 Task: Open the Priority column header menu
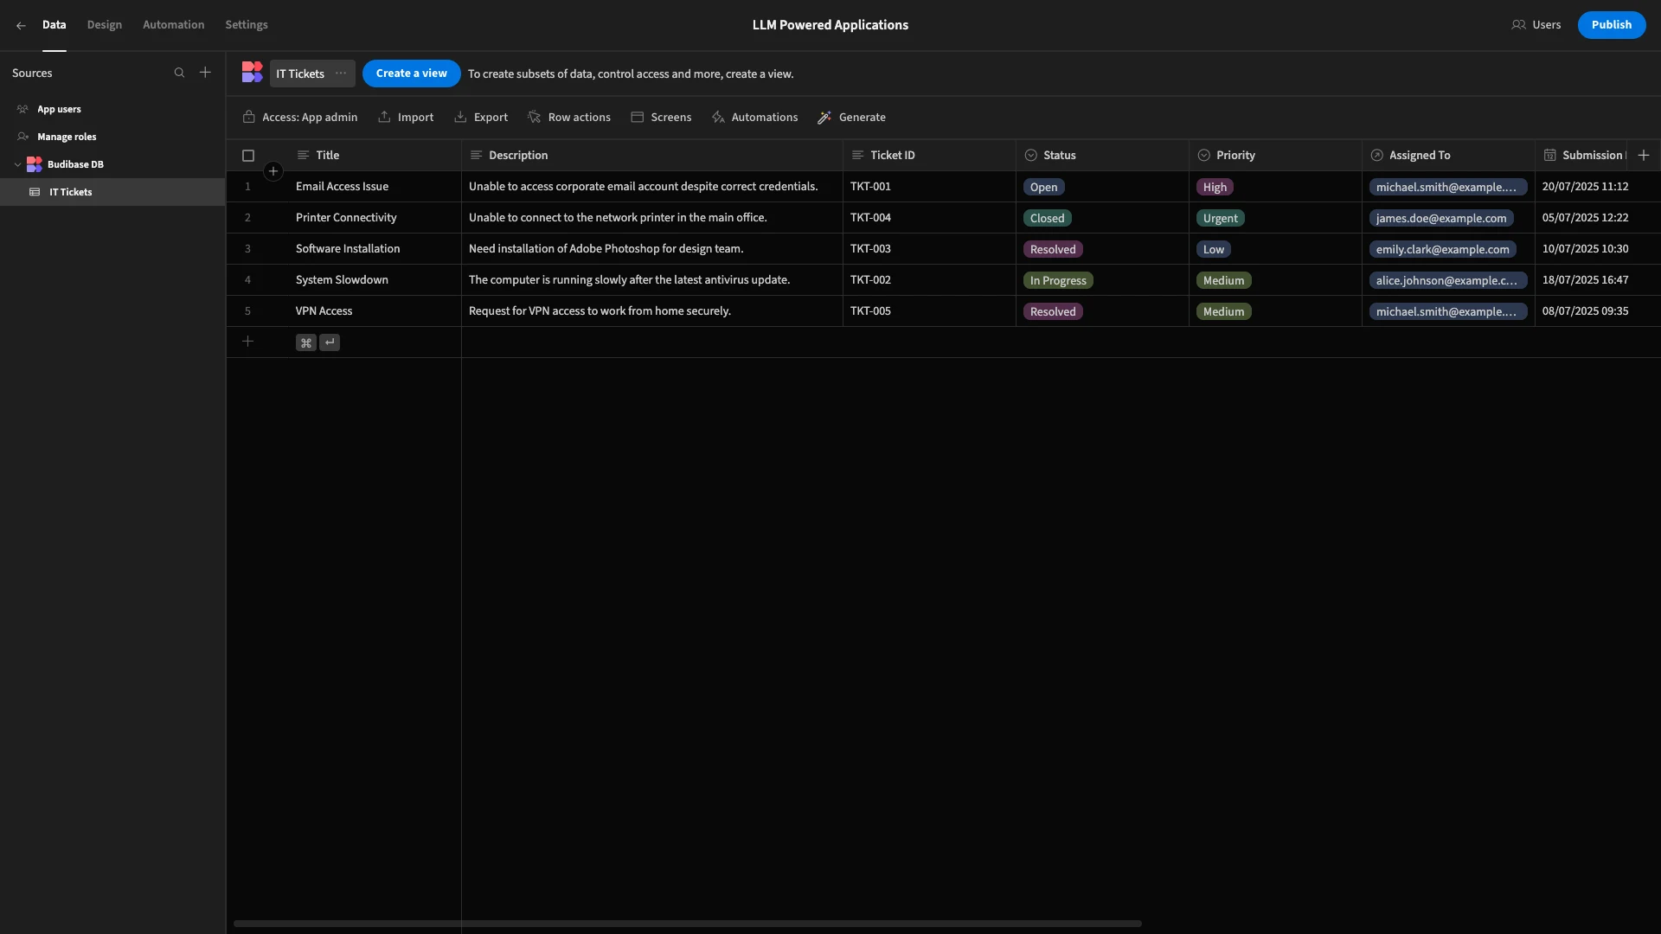pyautogui.click(x=1275, y=156)
